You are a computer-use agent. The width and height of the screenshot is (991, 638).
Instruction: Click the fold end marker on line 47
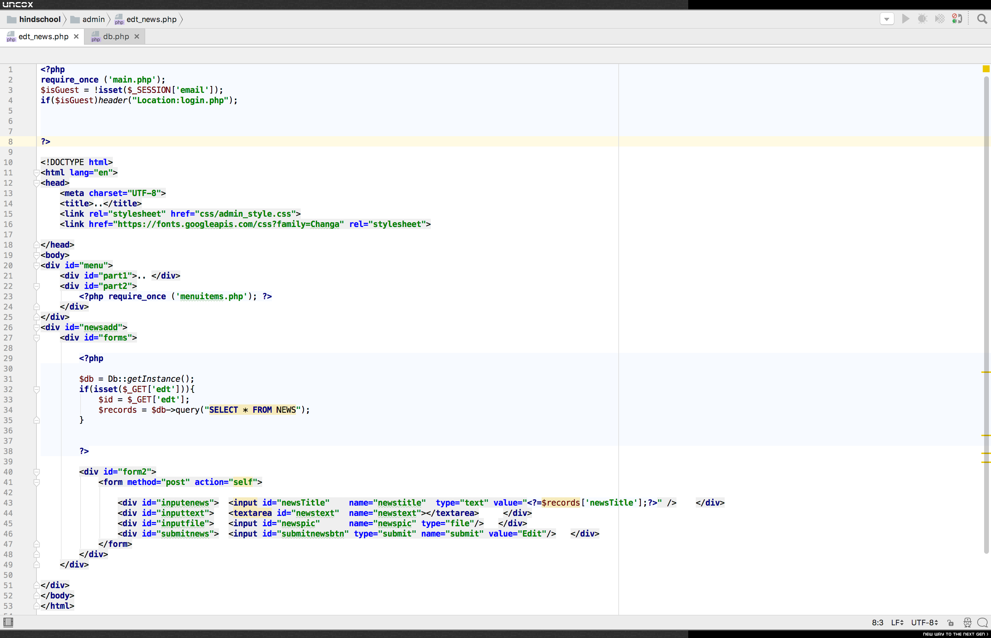(x=36, y=544)
